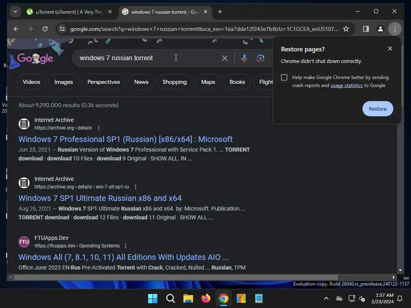The width and height of the screenshot is (411, 308).
Task: Click the Google Doodle logo
Action: click(x=35, y=58)
